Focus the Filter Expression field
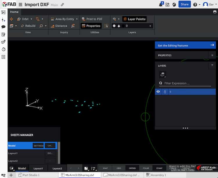 click(x=185, y=83)
